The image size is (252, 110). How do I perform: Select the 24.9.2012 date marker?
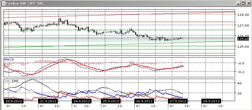[x=82, y=101]
